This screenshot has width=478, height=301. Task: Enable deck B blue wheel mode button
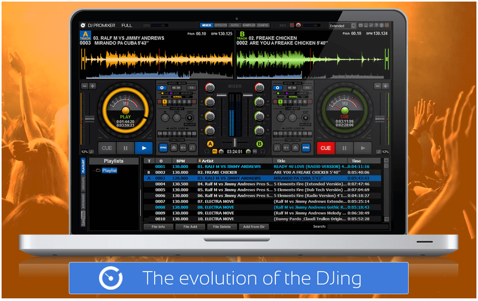pyautogui.click(x=278, y=88)
